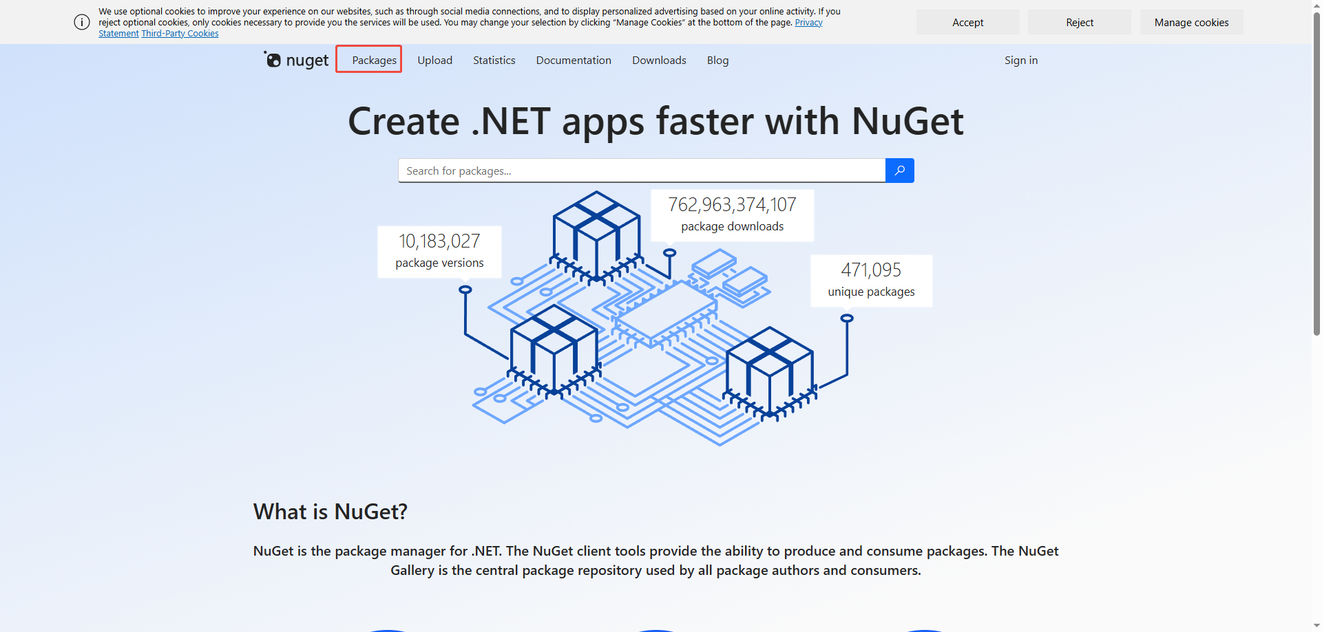Viewport: 1322px width, 632px height.
Task: Open Manage cookies settings
Action: pos(1191,22)
